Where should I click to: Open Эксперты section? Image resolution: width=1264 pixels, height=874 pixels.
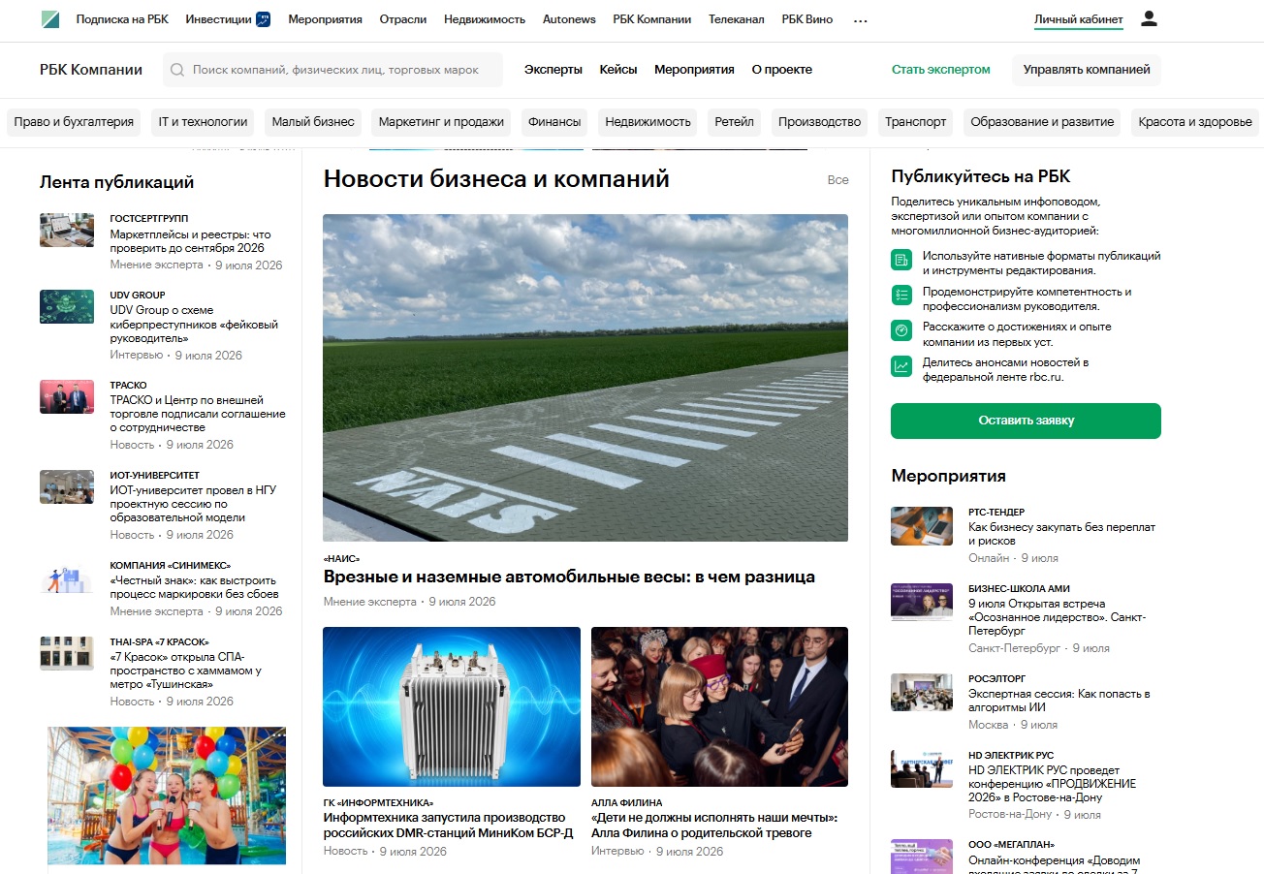click(x=553, y=70)
